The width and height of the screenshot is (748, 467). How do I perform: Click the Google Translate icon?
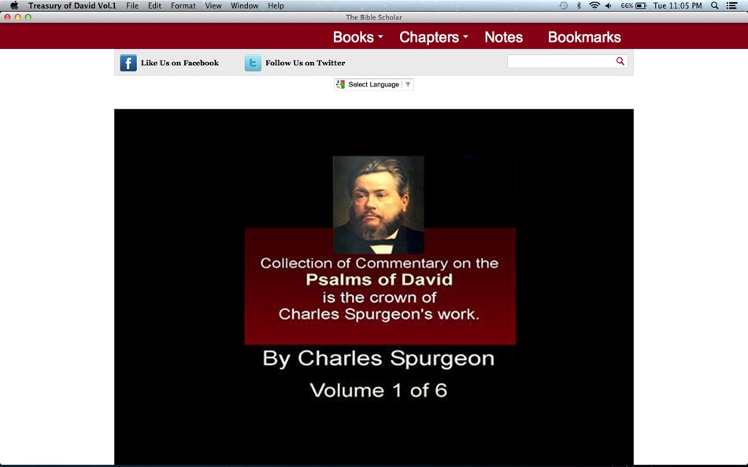coord(340,84)
